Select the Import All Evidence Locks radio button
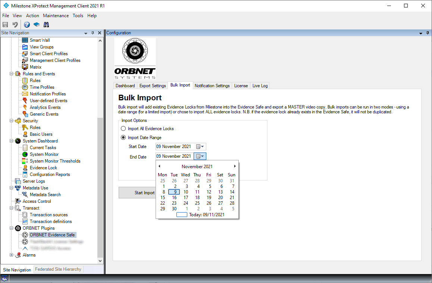Viewport: 432px width, 283px height. pyautogui.click(x=123, y=129)
